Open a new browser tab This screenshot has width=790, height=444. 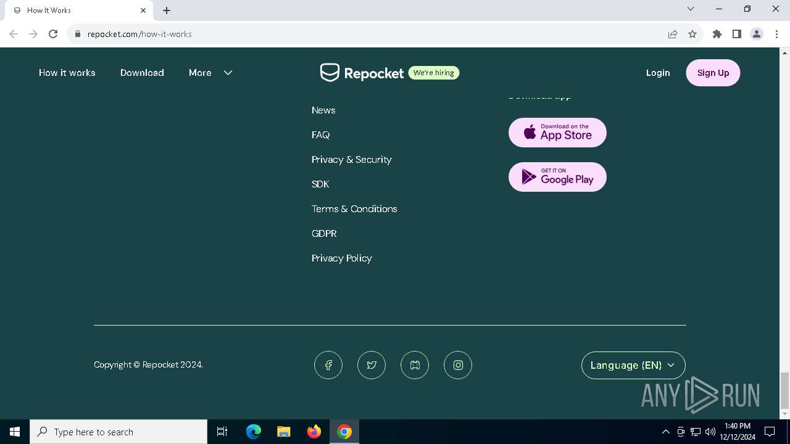(167, 10)
